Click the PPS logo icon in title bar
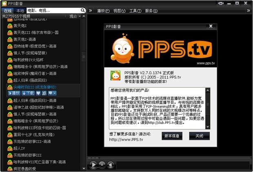Viewport: 253px width, 172px height. (4, 3)
